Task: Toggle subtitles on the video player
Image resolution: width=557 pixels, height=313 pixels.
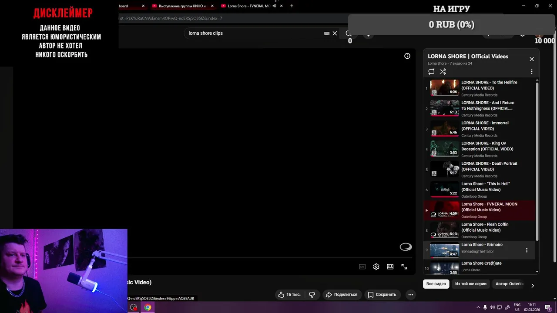Action: [362, 267]
